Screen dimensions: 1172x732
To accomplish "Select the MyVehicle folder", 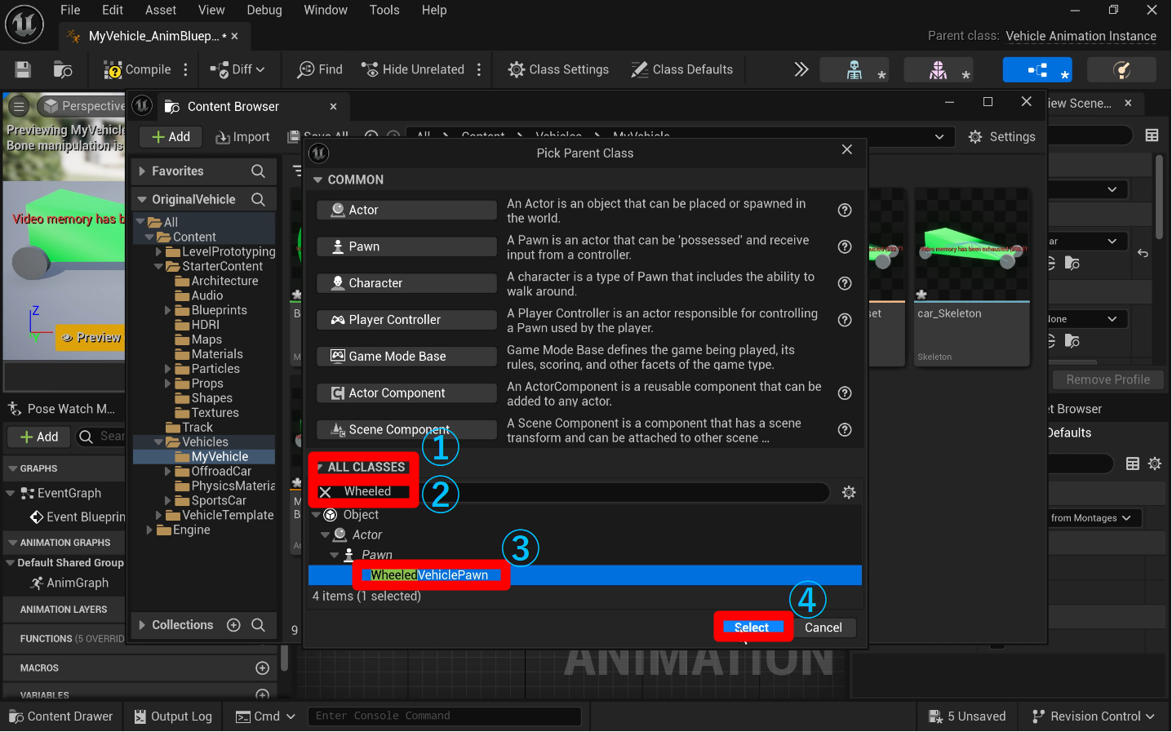I will pyautogui.click(x=220, y=457).
